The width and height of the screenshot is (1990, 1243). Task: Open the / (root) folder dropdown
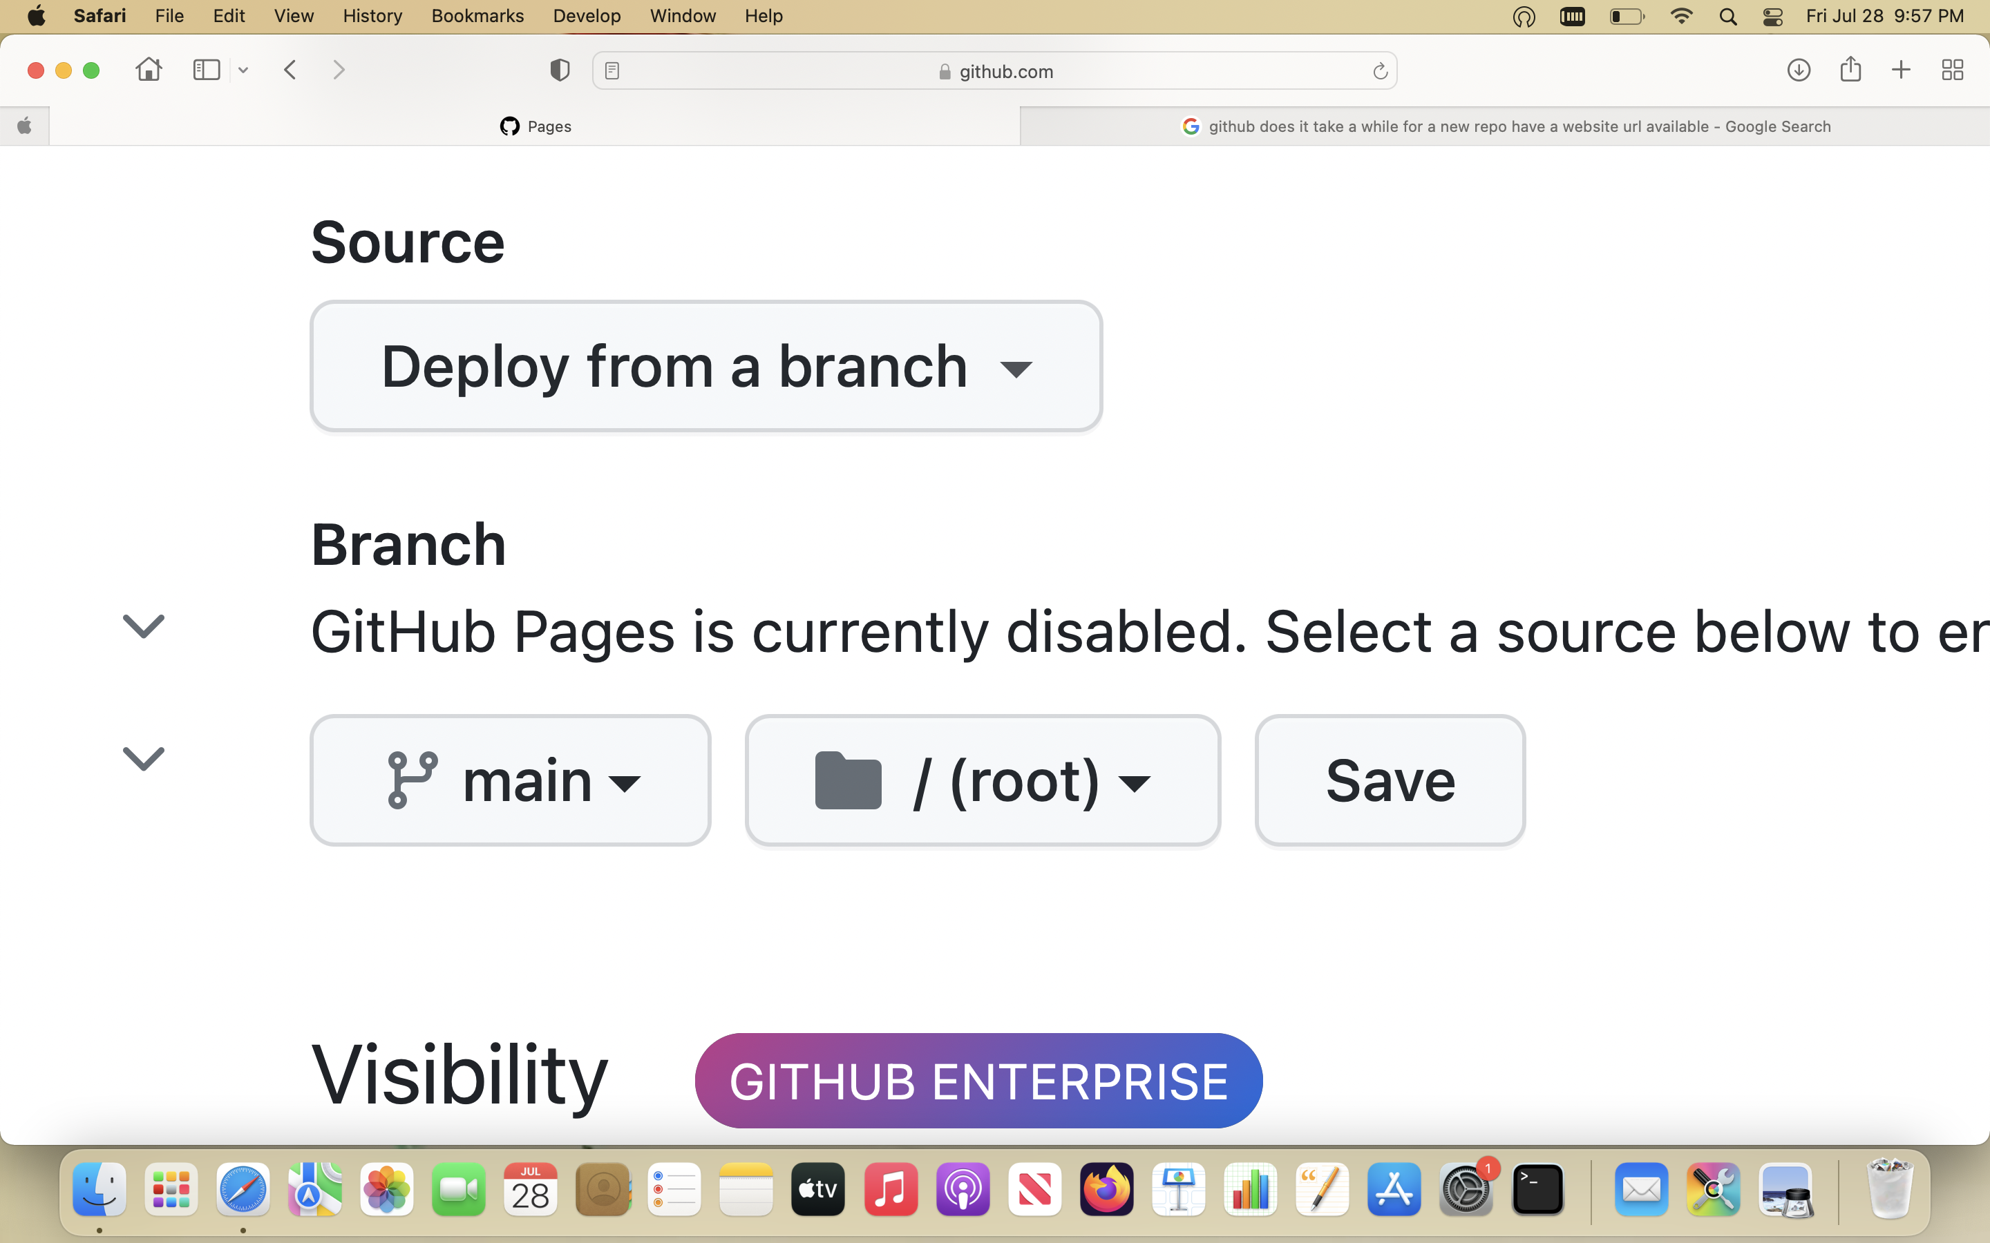click(983, 780)
